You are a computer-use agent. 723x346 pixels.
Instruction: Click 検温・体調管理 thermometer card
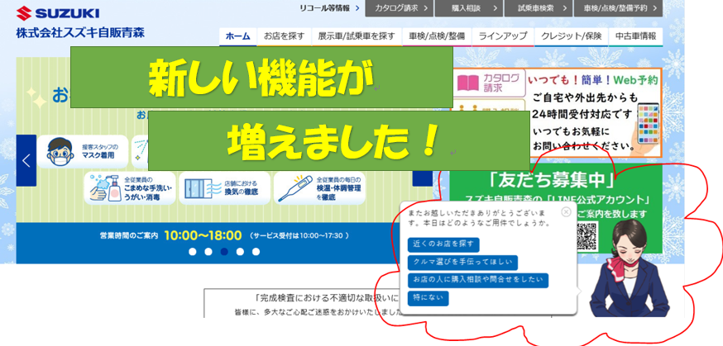[319, 188]
